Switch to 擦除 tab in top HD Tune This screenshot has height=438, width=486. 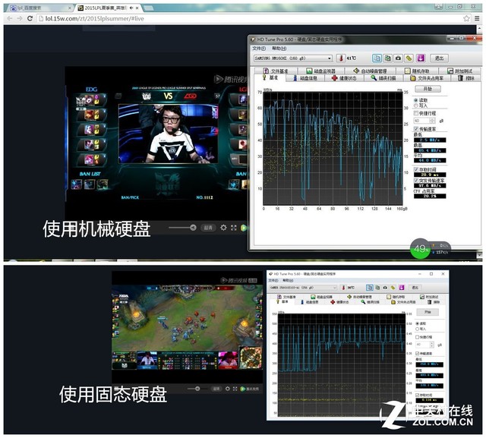click(466, 78)
